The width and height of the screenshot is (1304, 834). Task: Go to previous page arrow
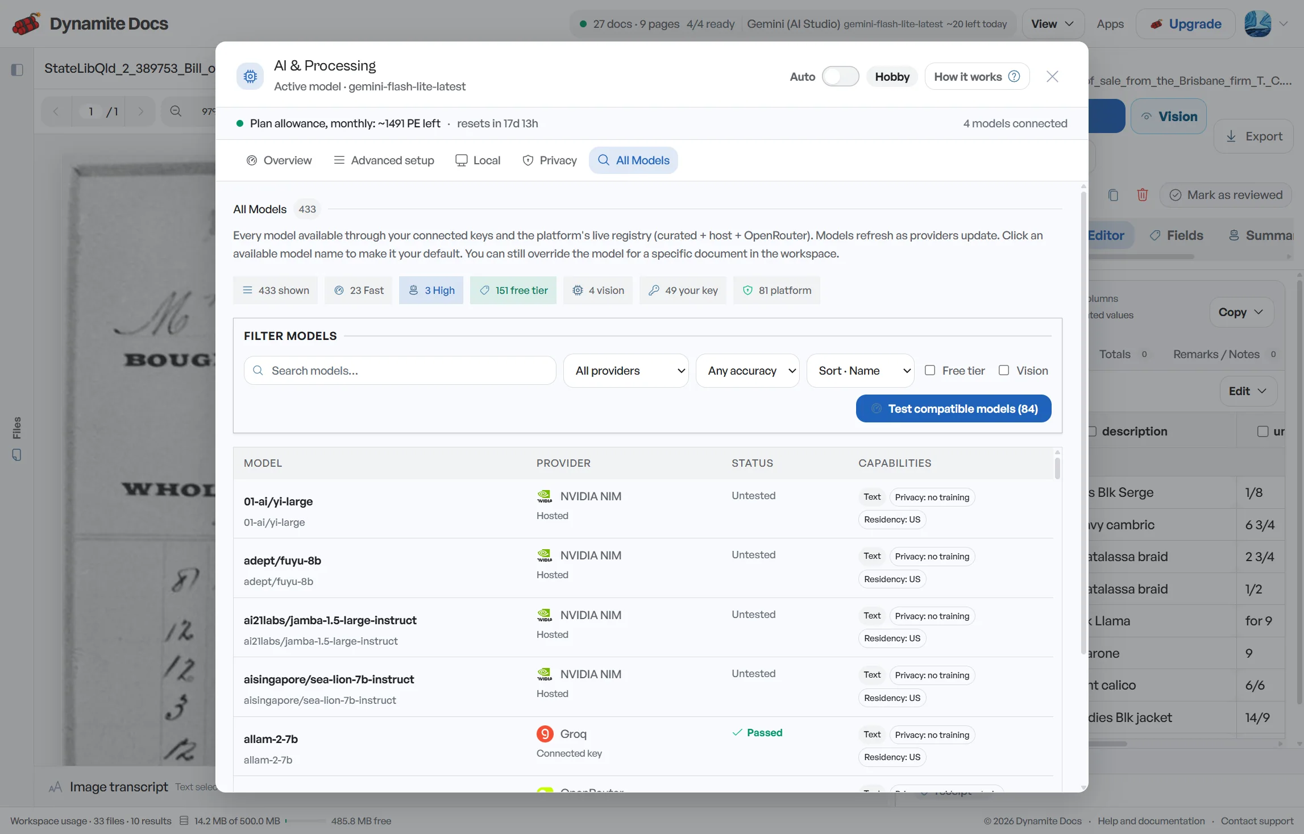tap(56, 111)
